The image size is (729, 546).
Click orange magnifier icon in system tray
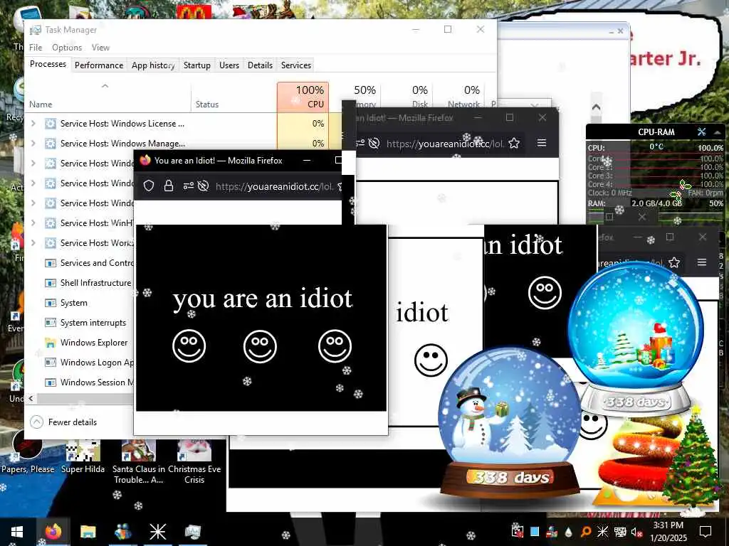(x=586, y=532)
